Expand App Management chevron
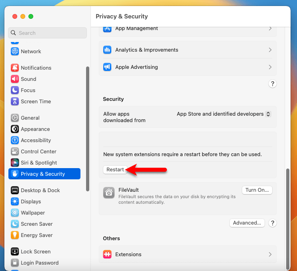The height and width of the screenshot is (271, 297). tap(270, 28)
